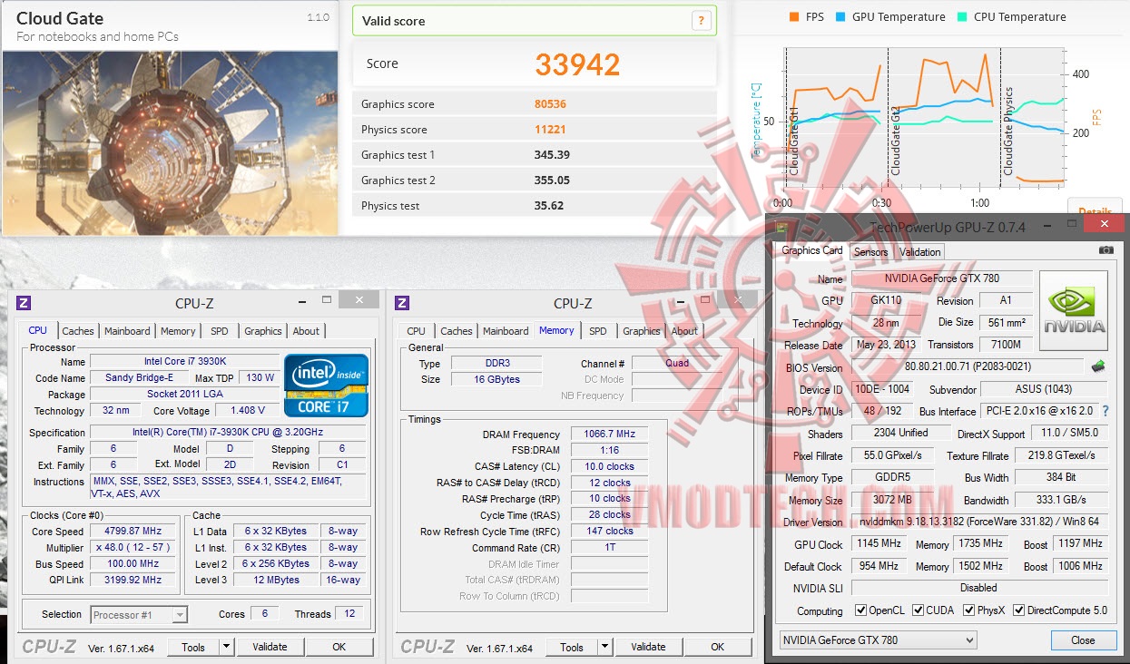Click the DRAM Frequency 1066.7 MHz field

(x=610, y=434)
